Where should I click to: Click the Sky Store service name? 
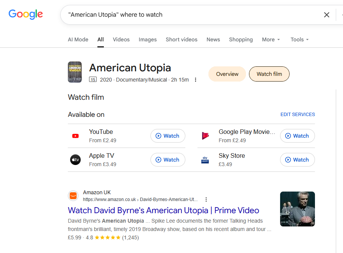click(x=232, y=156)
